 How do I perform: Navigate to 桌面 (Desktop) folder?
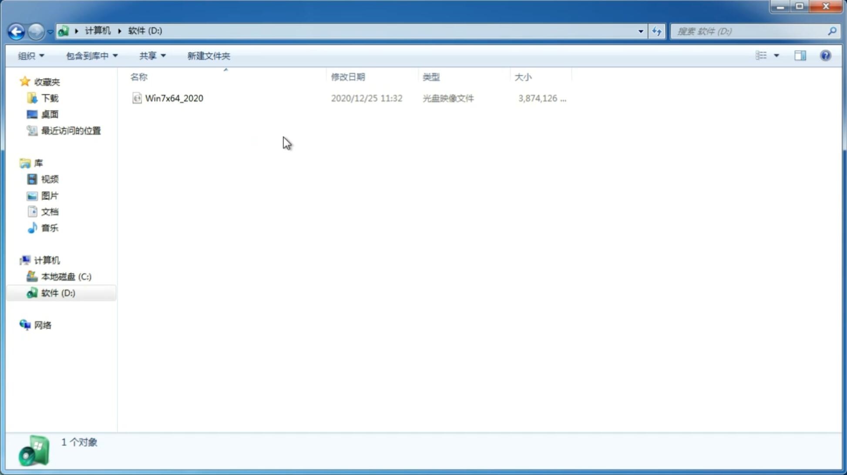pyautogui.click(x=50, y=114)
